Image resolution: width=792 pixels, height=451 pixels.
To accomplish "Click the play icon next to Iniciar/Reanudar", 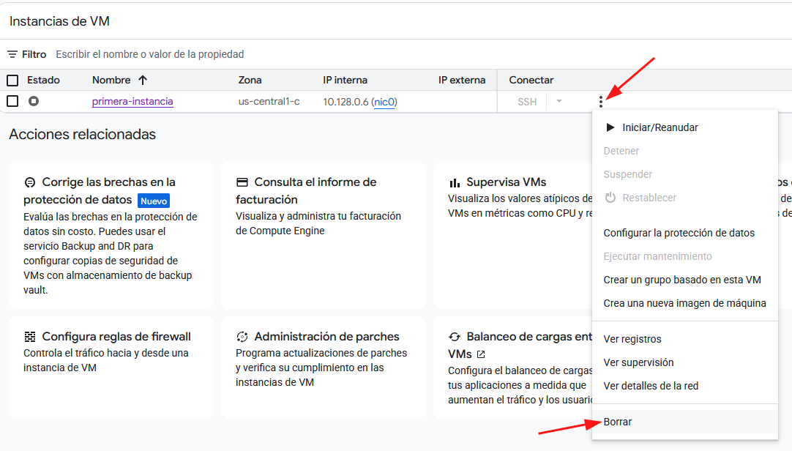I will point(609,127).
